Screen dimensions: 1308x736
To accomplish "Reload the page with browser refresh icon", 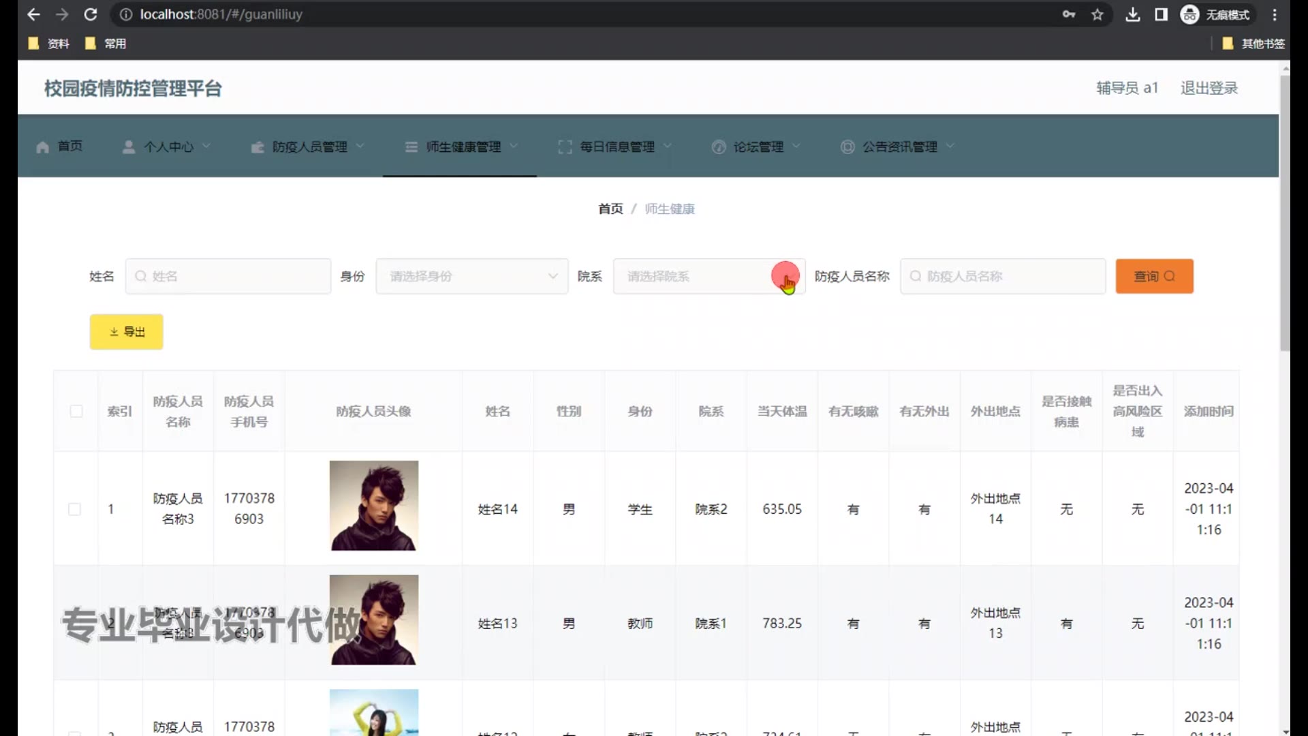I will 91,14.
